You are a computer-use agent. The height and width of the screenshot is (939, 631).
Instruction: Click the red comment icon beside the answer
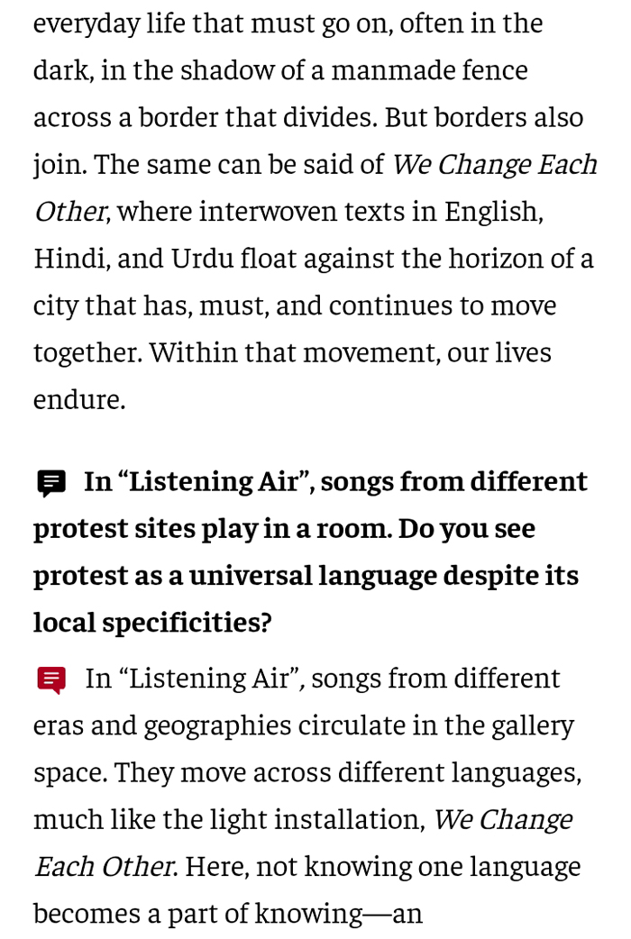pyautogui.click(x=50, y=679)
